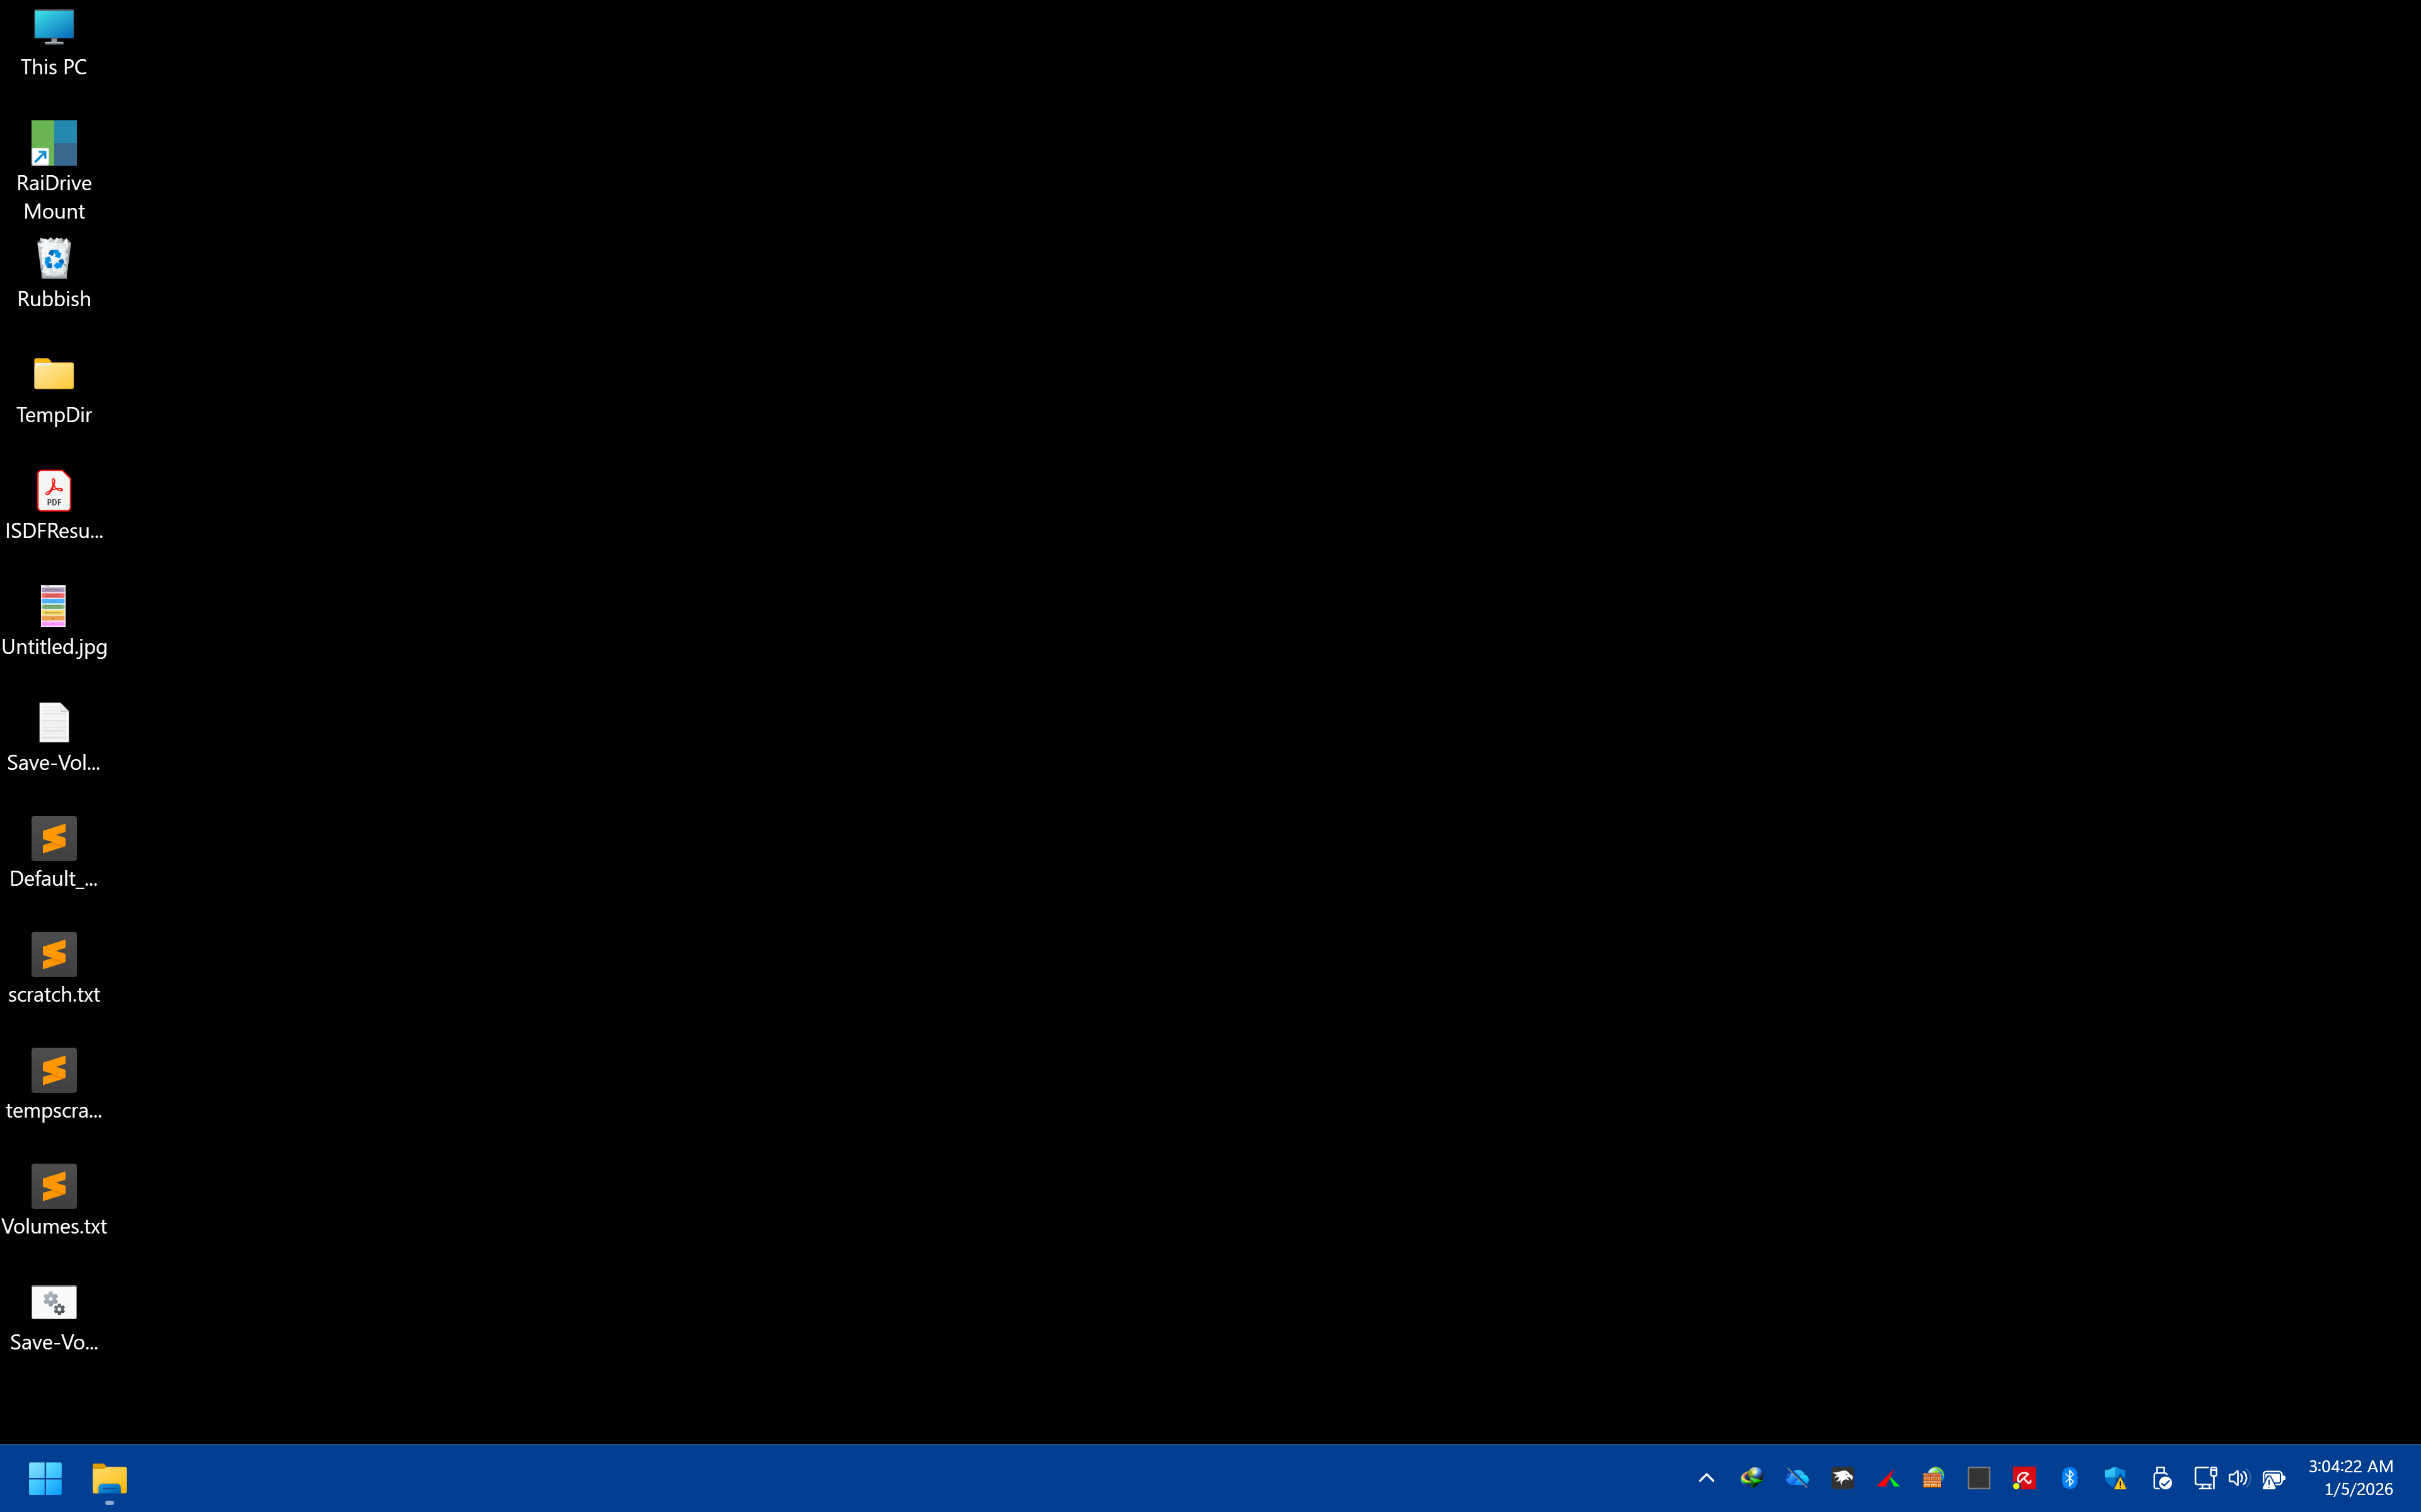
Task: Open the Windows Start menu
Action: tap(45, 1478)
